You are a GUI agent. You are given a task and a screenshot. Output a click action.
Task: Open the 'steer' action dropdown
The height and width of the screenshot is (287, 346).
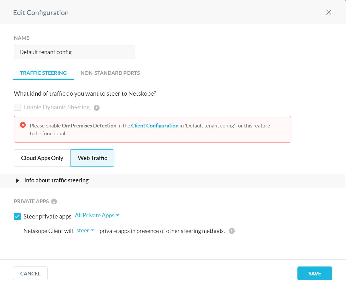(85, 231)
